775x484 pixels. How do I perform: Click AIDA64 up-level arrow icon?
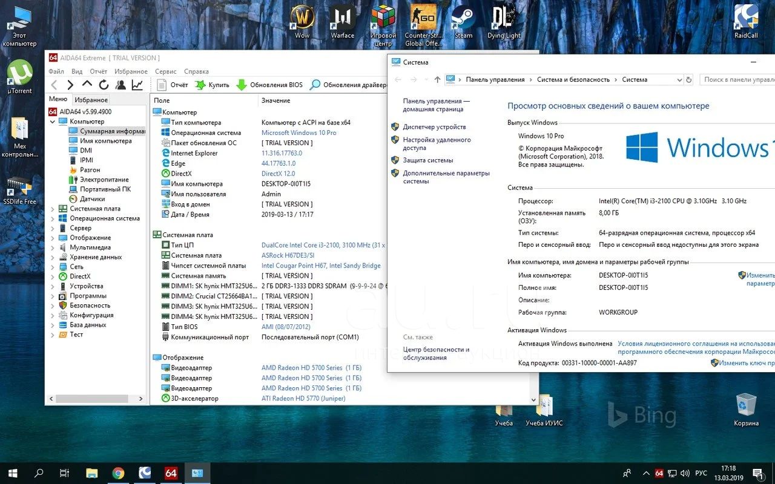point(87,85)
